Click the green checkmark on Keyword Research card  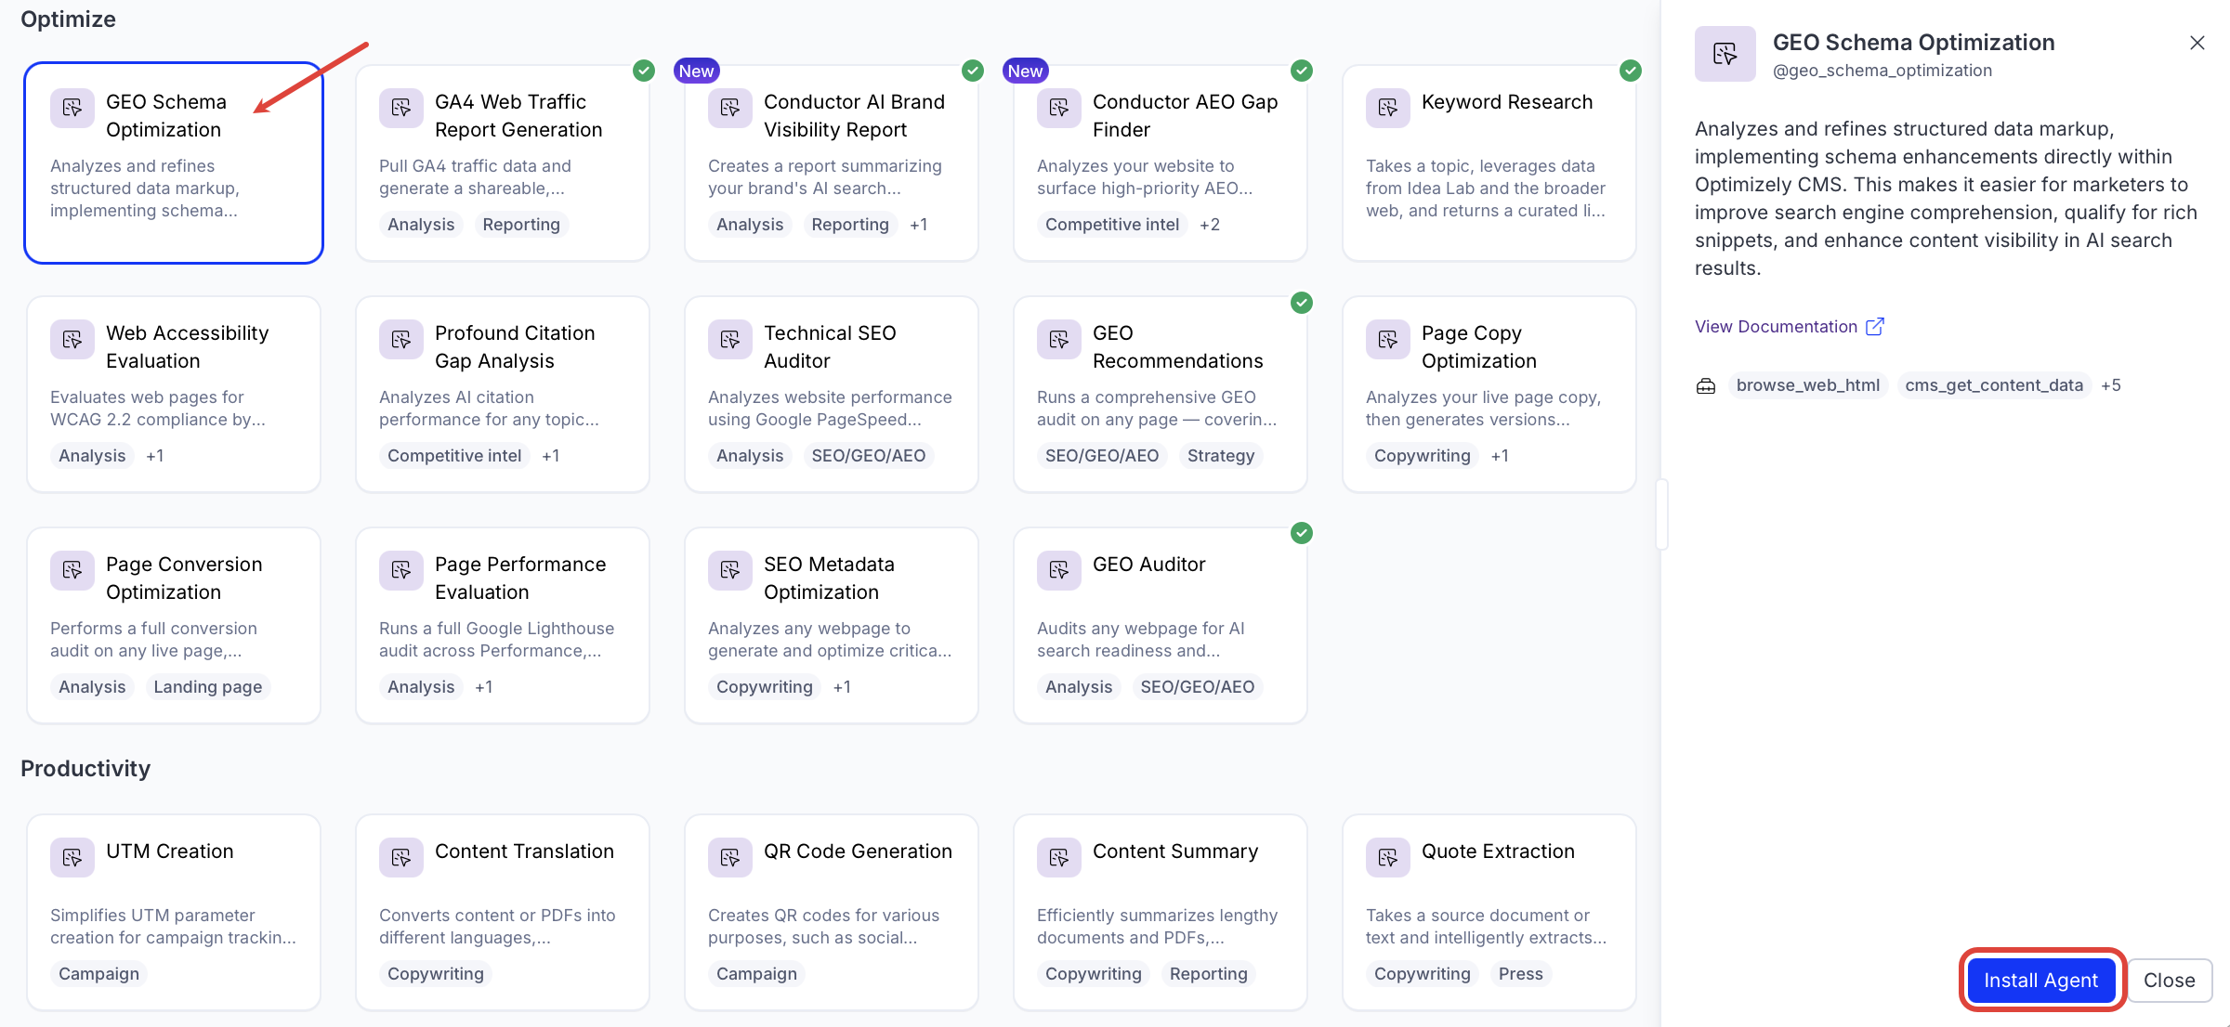pyautogui.click(x=1631, y=71)
